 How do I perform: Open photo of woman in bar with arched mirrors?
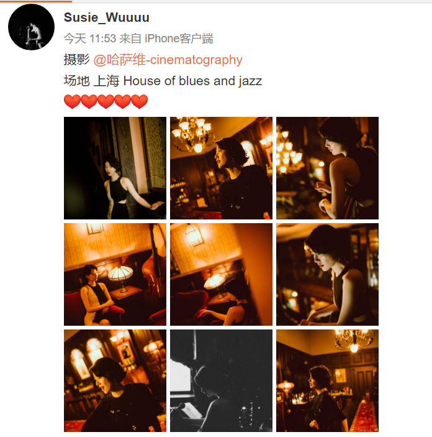coord(115,380)
